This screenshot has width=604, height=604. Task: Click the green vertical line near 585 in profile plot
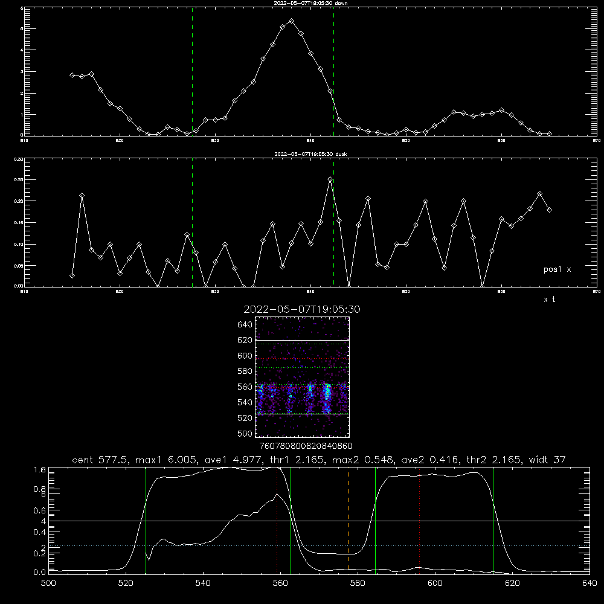(x=376, y=520)
